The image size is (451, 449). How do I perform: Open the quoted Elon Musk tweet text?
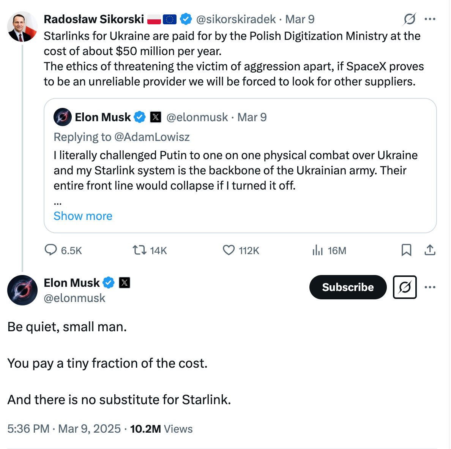click(x=235, y=171)
